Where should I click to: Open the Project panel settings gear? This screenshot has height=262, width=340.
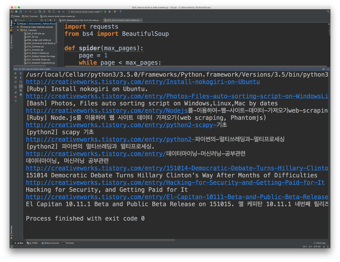(51, 20)
